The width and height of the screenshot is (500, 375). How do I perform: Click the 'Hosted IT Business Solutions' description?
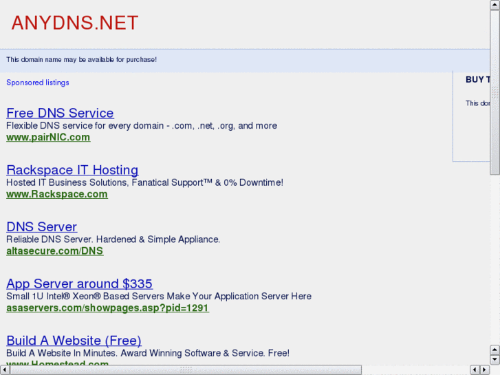(144, 182)
